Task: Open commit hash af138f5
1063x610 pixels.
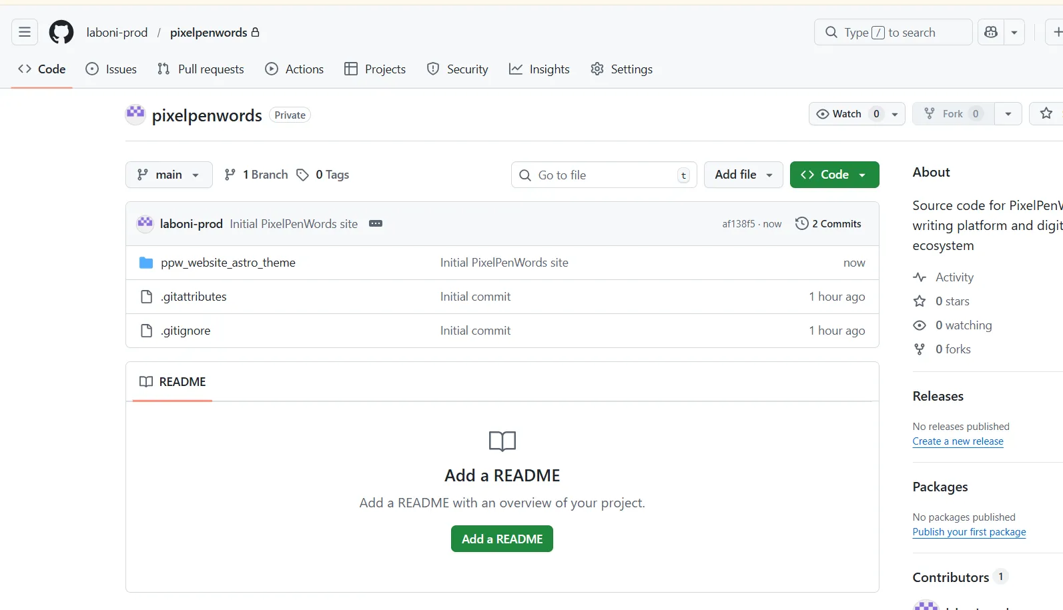Action: coord(739,224)
